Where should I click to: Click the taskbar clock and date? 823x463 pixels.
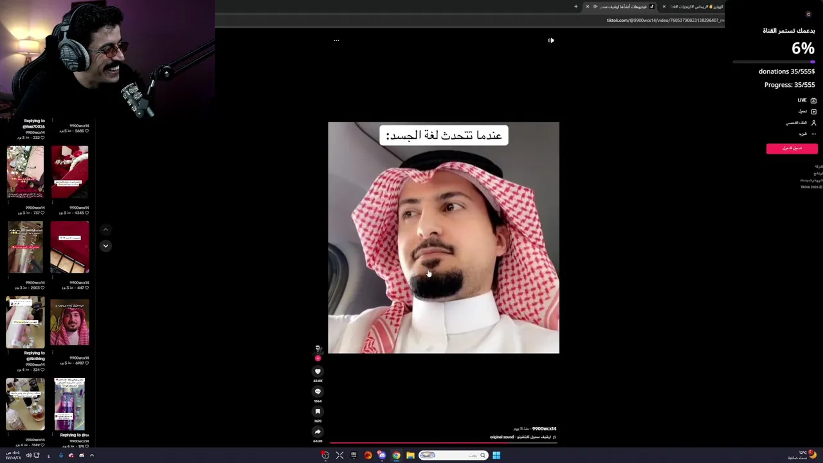[13, 455]
